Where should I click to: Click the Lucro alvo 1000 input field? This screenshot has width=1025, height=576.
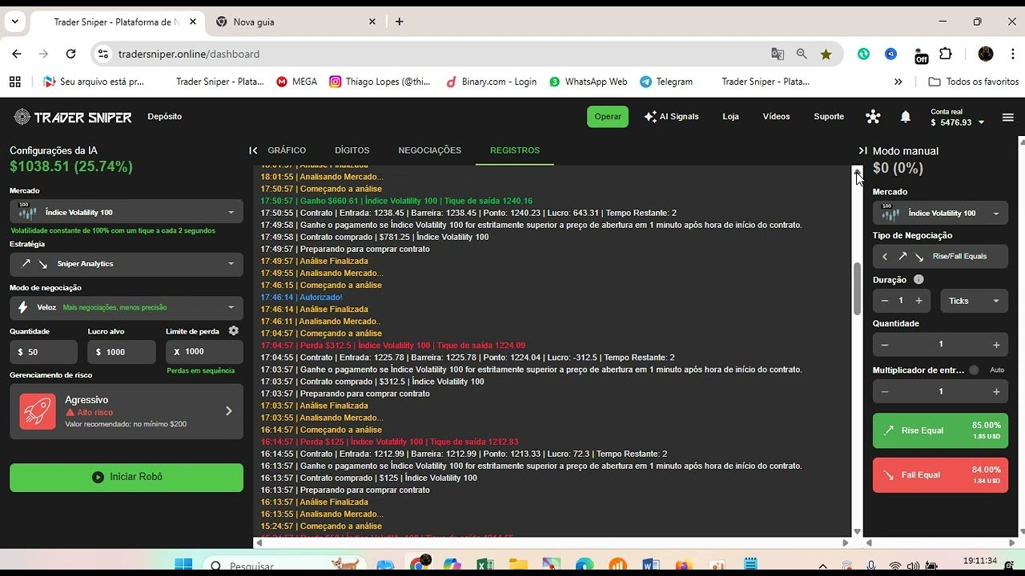coord(121,352)
